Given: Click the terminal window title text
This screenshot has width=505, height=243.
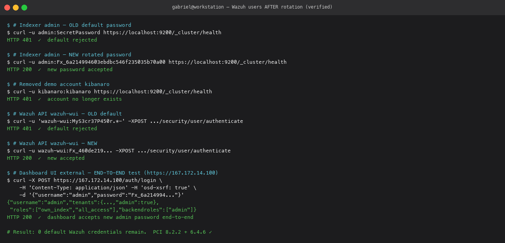Looking at the screenshot, I should tap(252, 7).
